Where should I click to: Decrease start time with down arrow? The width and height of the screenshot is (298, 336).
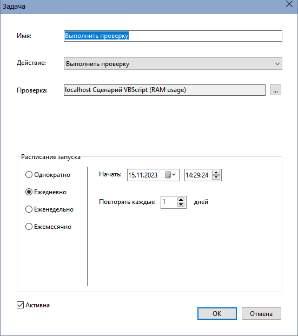(x=216, y=177)
